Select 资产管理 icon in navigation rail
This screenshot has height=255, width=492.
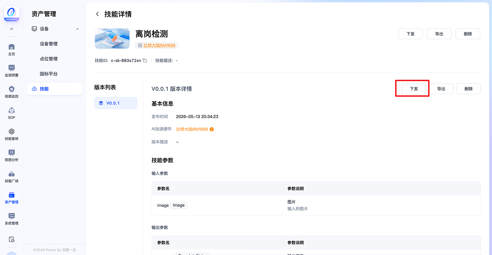[12, 195]
